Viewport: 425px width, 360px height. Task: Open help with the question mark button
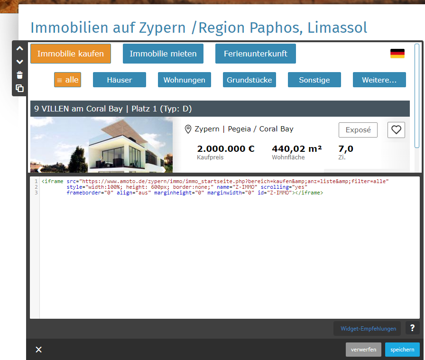tap(412, 328)
